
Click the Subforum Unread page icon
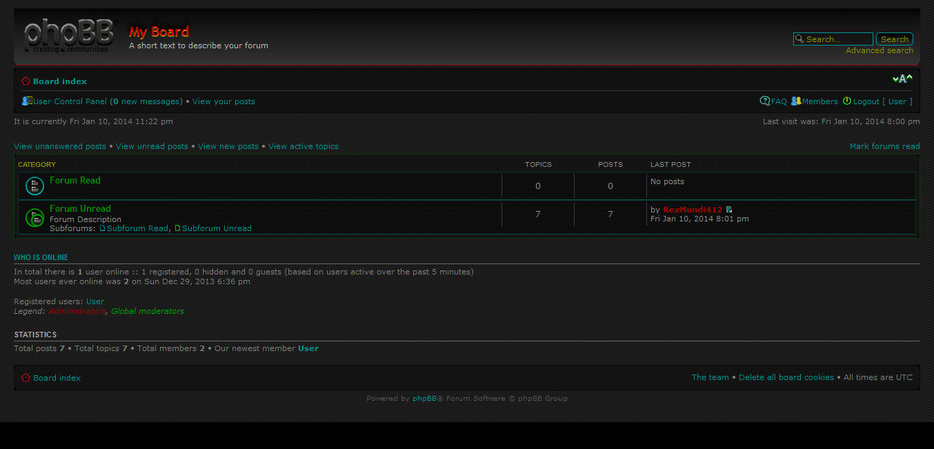[x=178, y=228]
